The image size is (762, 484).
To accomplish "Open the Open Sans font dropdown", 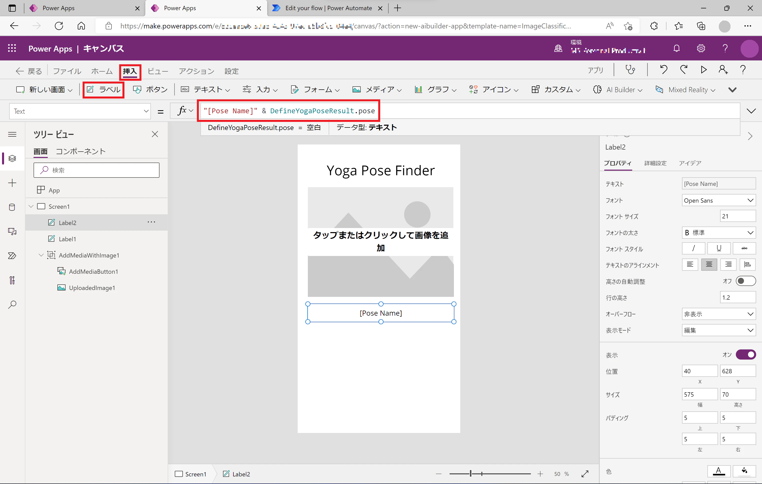I will (719, 200).
